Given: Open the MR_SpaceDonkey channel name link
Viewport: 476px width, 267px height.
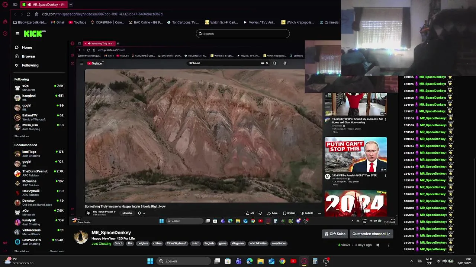Looking at the screenshot, I should point(111,233).
